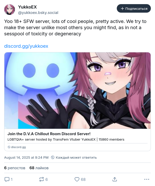155x186 pixels.
Task: Follow YukkoEX with the Подписаться button
Action: (134, 9)
